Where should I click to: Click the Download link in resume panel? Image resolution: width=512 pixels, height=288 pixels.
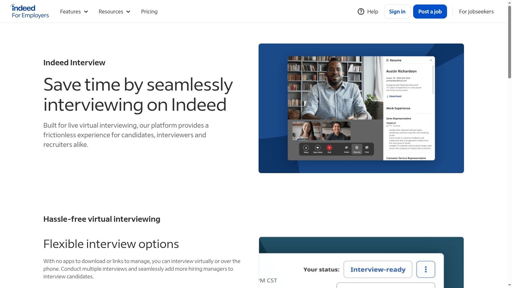394,96
